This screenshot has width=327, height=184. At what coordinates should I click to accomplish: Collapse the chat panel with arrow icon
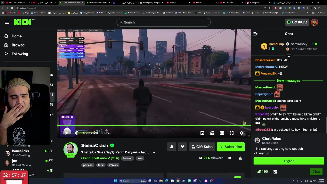(255, 34)
